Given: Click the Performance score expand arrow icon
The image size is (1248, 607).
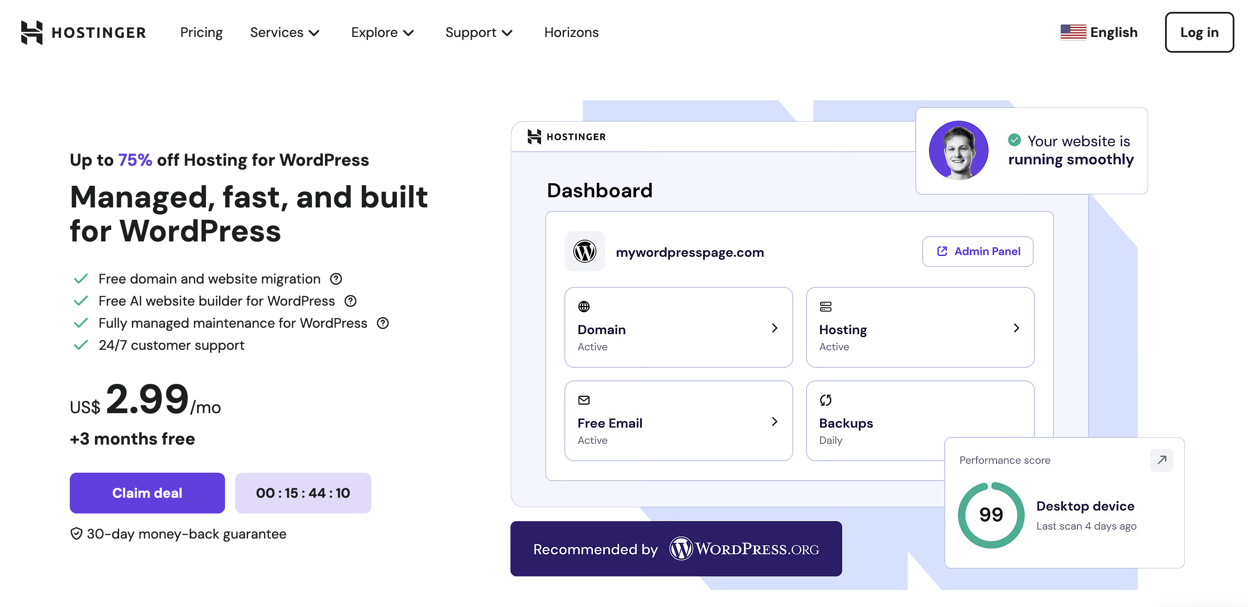Looking at the screenshot, I should (x=1161, y=460).
